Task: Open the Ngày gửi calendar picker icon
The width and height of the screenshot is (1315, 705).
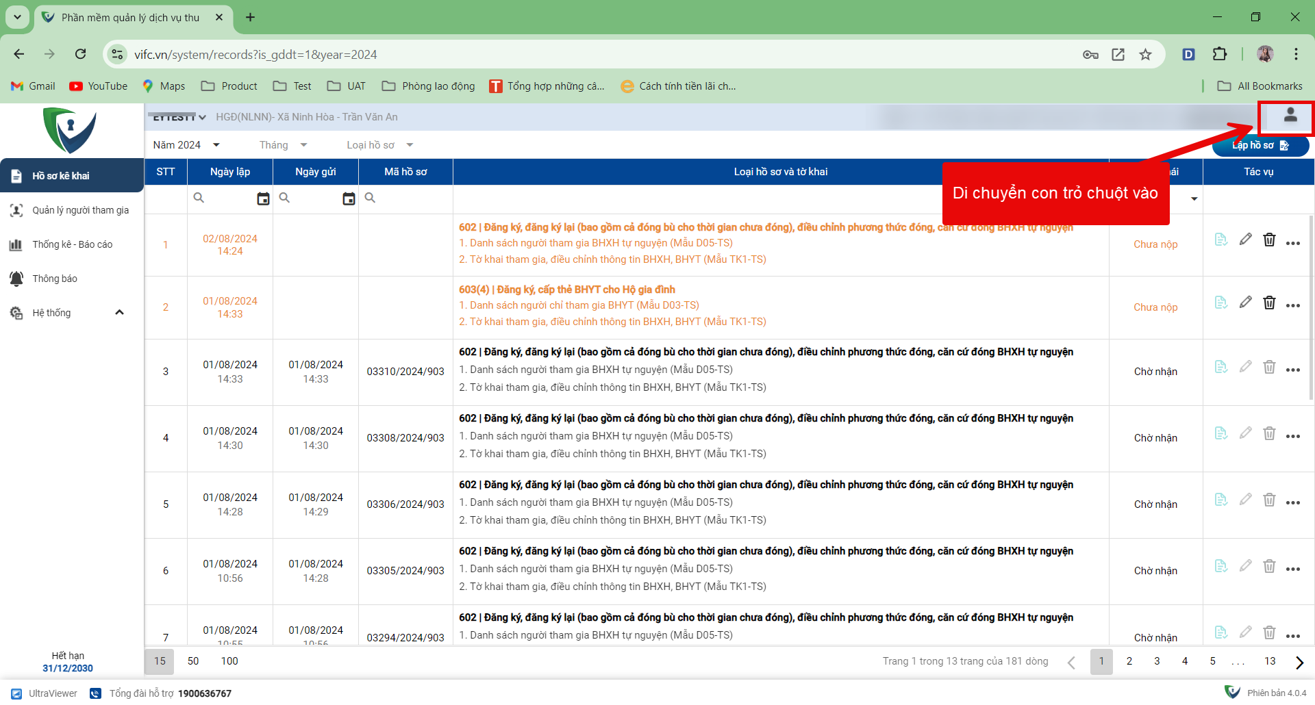Action: click(349, 198)
